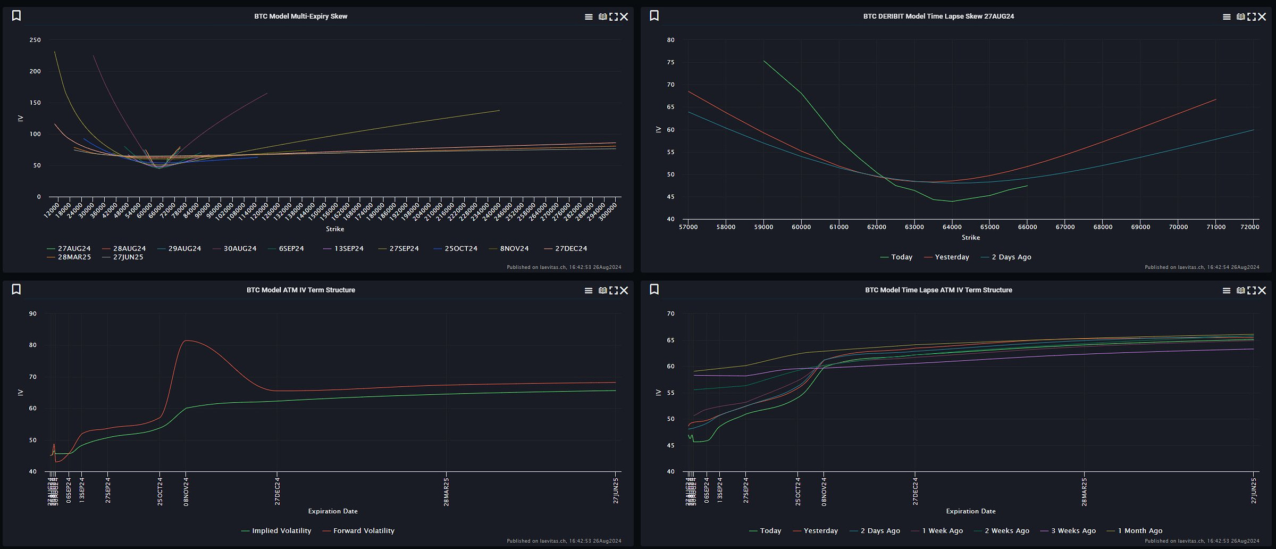Click the 'BTC Model ATM IV Term Structure' title
Screen dimensions: 1276x549
[300, 290]
